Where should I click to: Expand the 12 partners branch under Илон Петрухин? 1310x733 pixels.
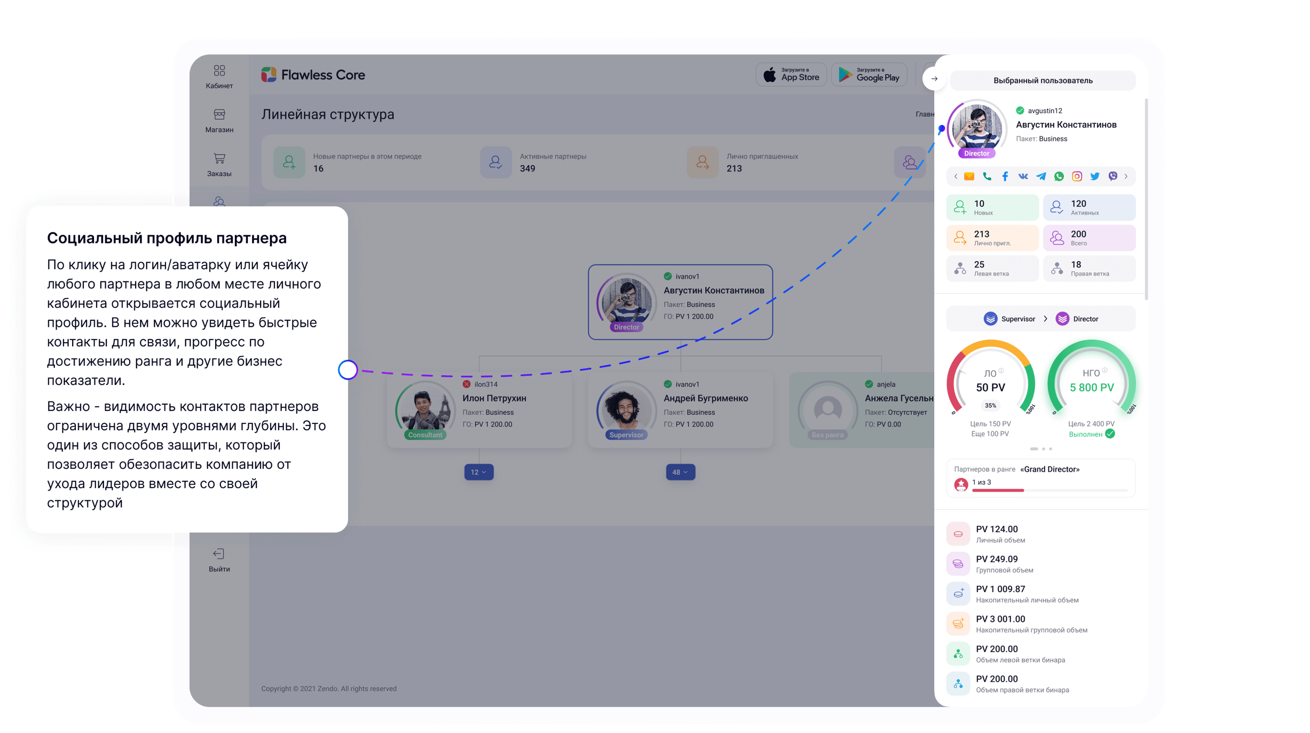(478, 472)
